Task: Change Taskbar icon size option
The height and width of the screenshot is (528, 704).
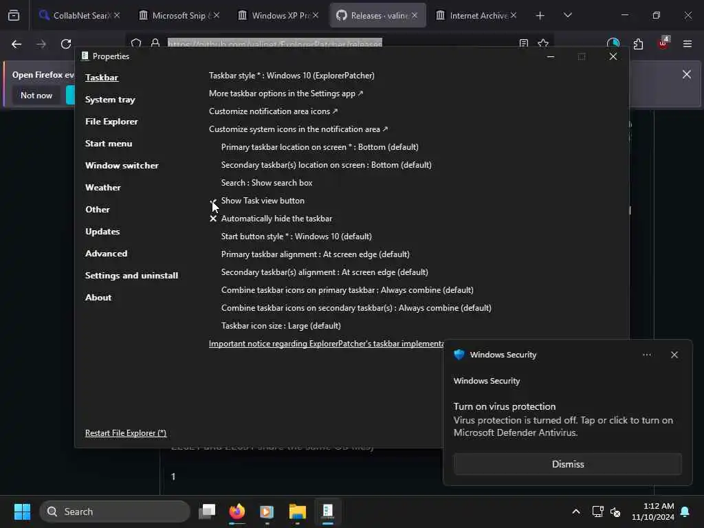Action: click(x=281, y=326)
